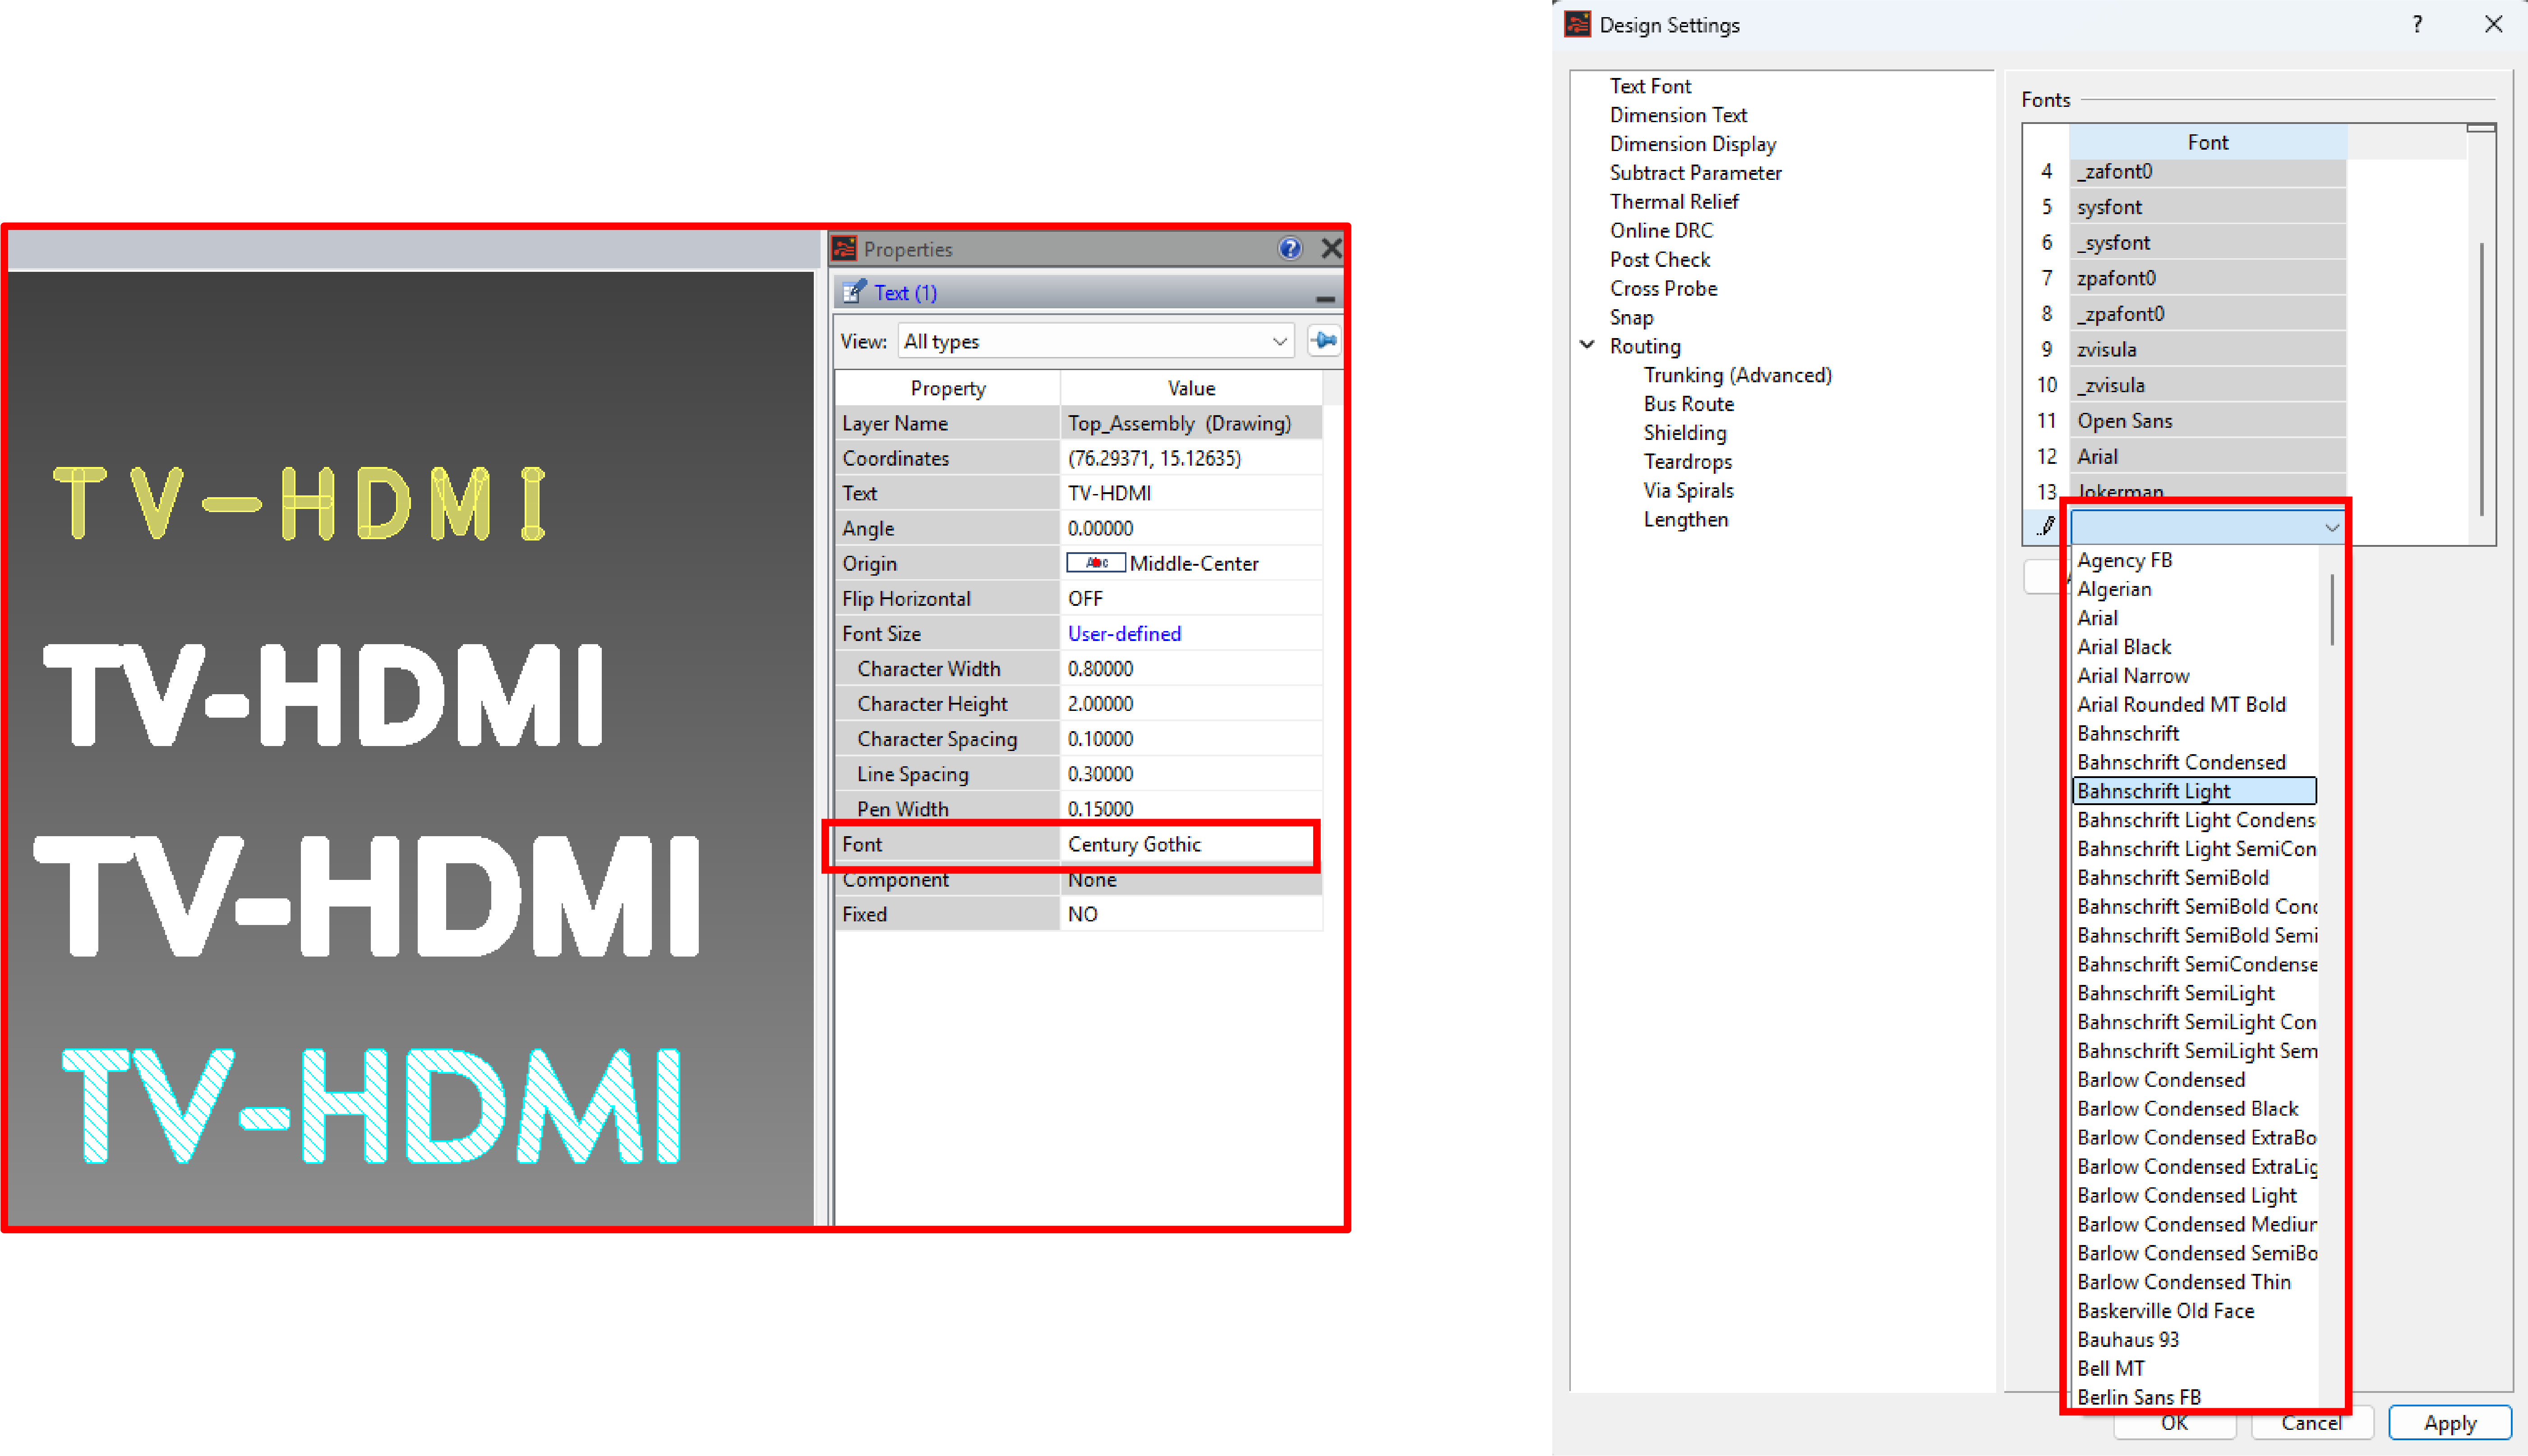
Task: Click the Design Settings help question mark
Action: tap(2417, 24)
